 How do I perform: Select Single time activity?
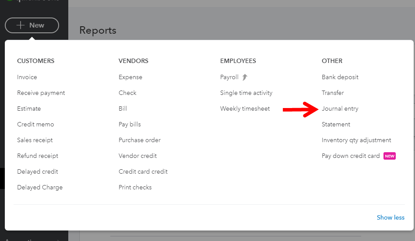pyautogui.click(x=246, y=93)
